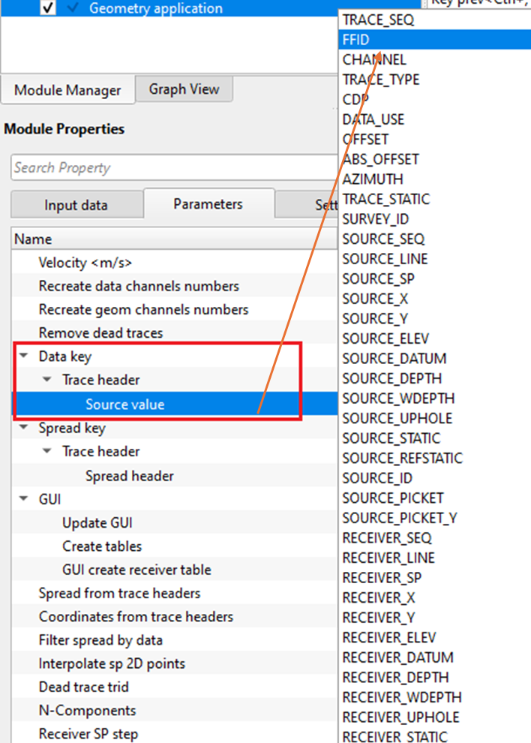Select CHANNEL in the dropdown list
Image resolution: width=531 pixels, height=743 pixels.
373,59
